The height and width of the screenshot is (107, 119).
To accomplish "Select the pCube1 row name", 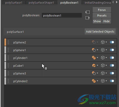I will pos(18,66).
